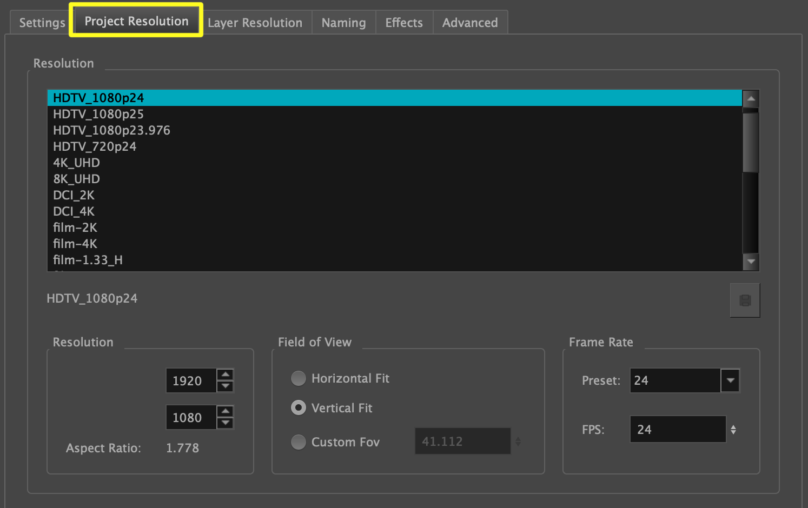Pick the HDTV_720p24 preset
The height and width of the screenshot is (508, 808).
pos(95,146)
